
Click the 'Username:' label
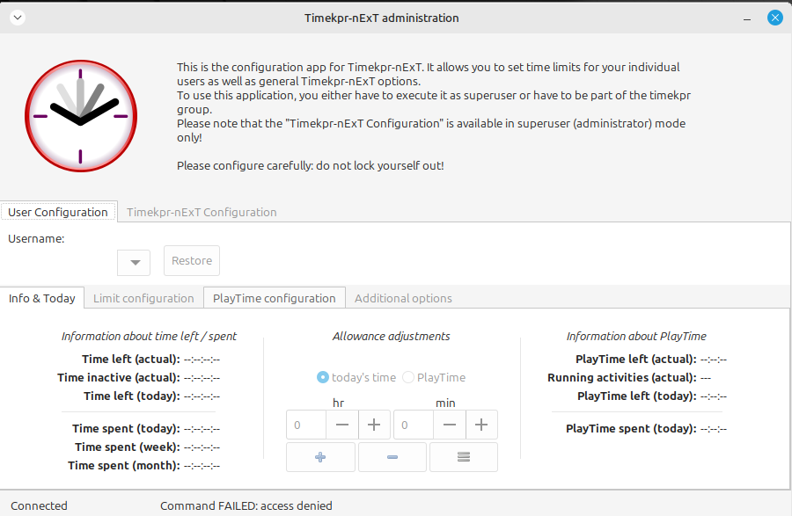[x=36, y=238]
